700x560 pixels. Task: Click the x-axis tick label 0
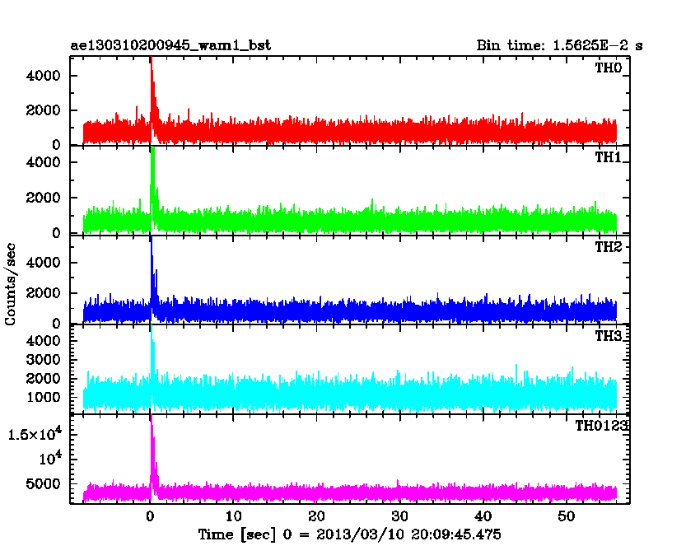point(150,516)
